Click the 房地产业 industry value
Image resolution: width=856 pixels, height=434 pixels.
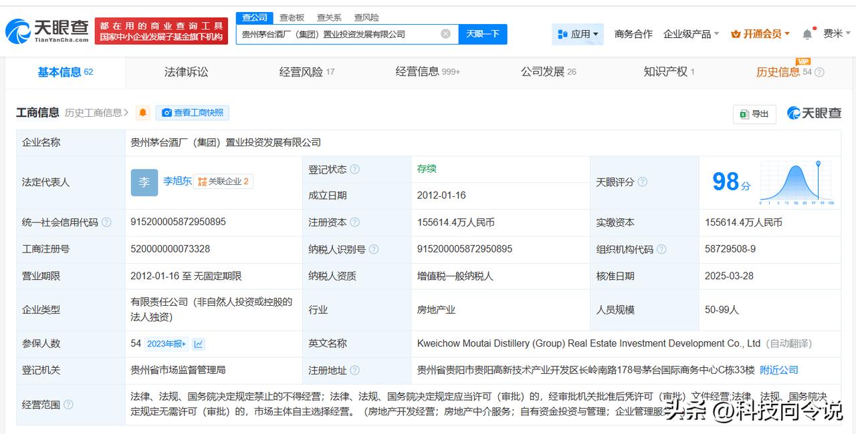tap(436, 310)
